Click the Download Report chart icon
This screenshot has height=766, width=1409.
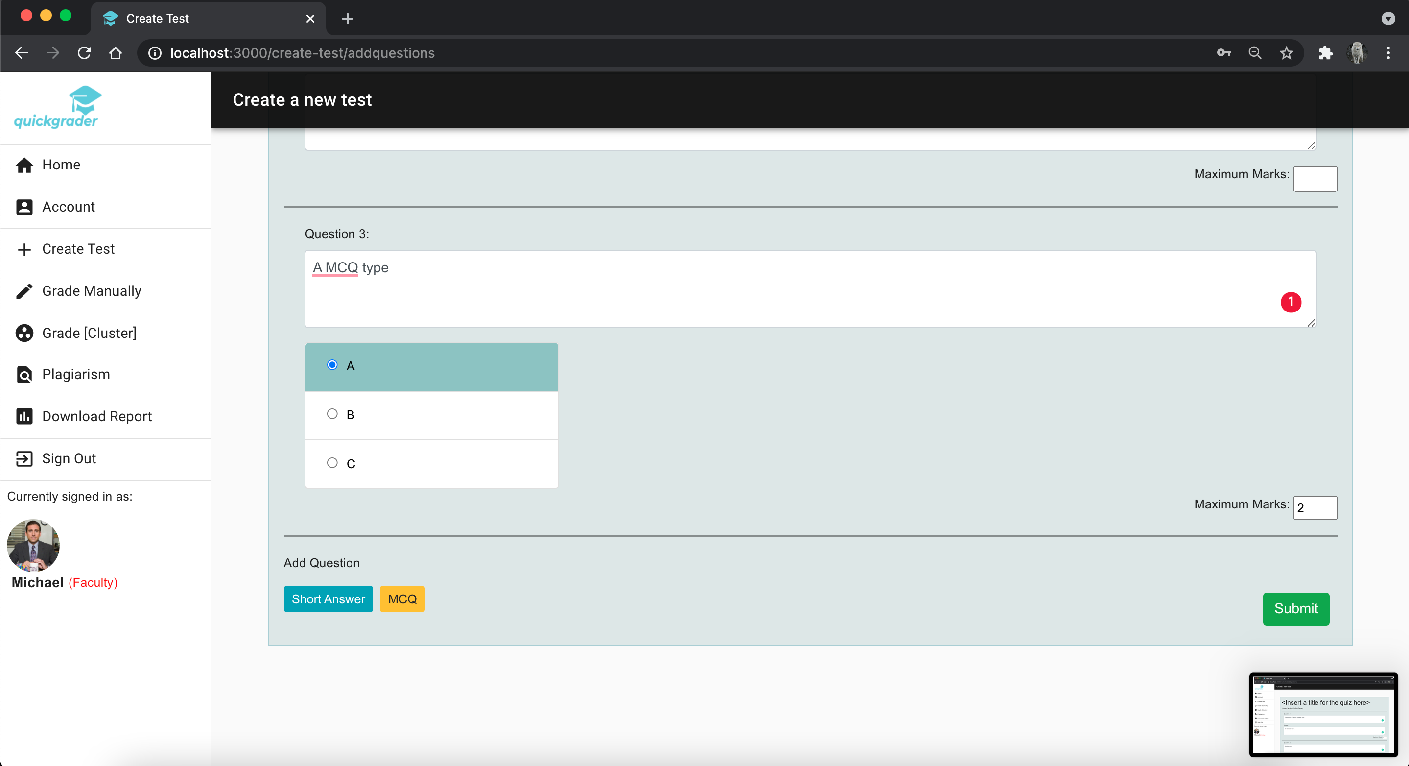pyautogui.click(x=24, y=416)
